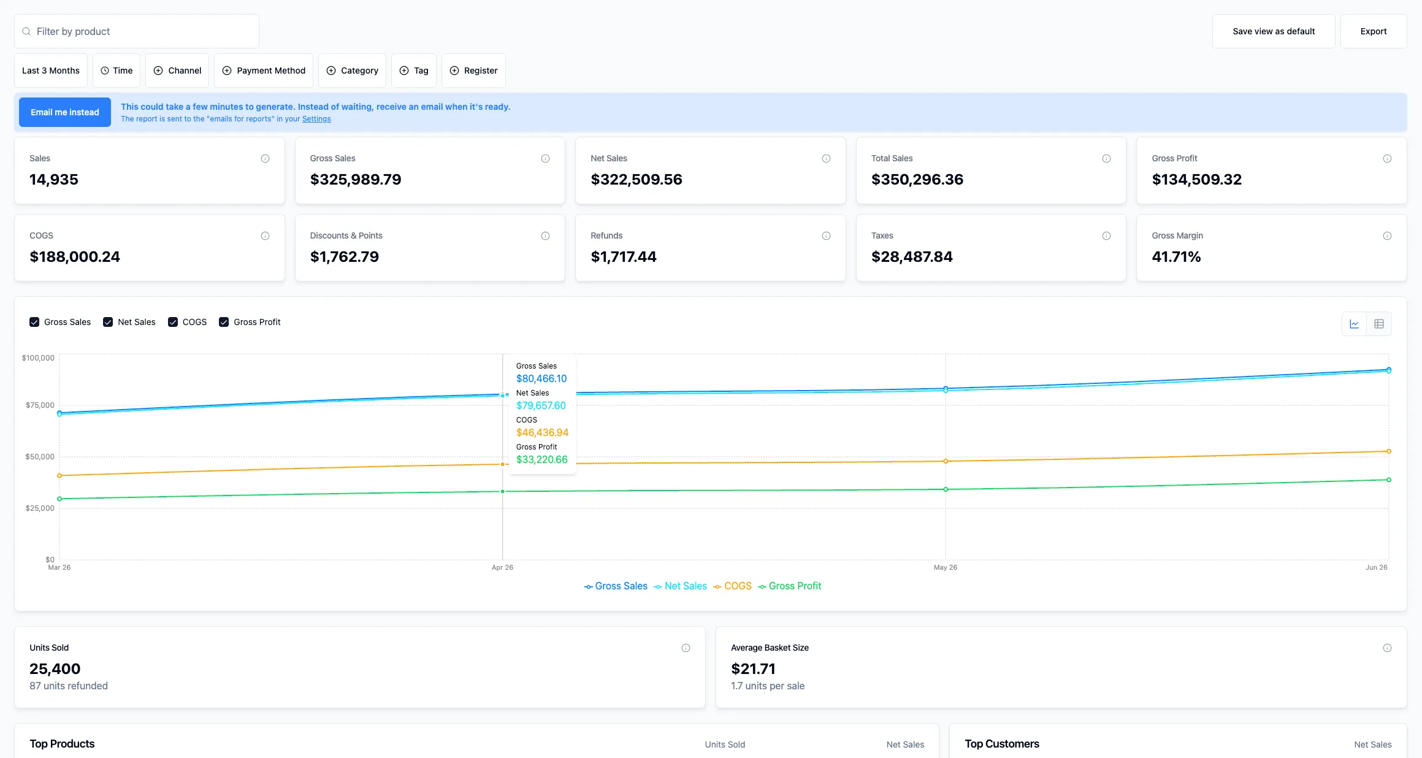Show info for Average Basket Size

tap(1387, 648)
